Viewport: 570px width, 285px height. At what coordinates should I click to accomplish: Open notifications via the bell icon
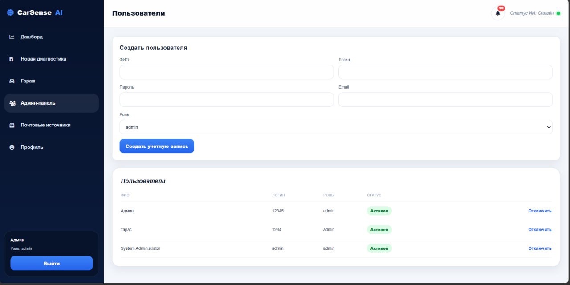[498, 13]
